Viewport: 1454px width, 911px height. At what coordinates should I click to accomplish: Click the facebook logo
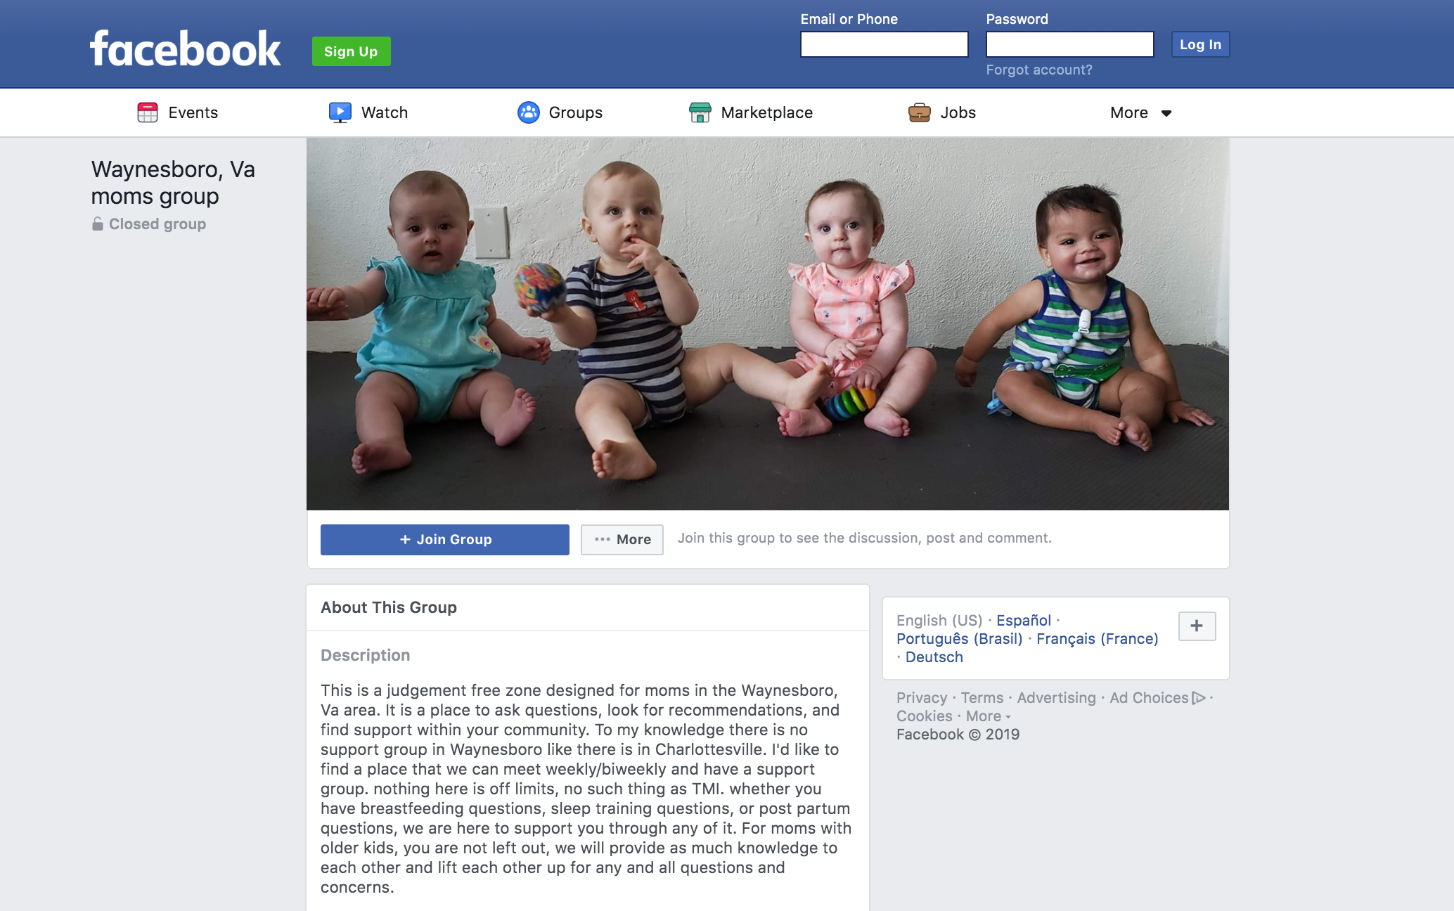pyautogui.click(x=186, y=49)
